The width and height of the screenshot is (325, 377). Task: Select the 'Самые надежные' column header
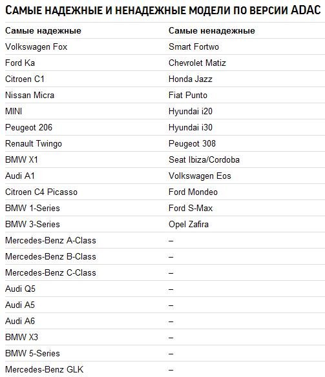pyautogui.click(x=43, y=30)
